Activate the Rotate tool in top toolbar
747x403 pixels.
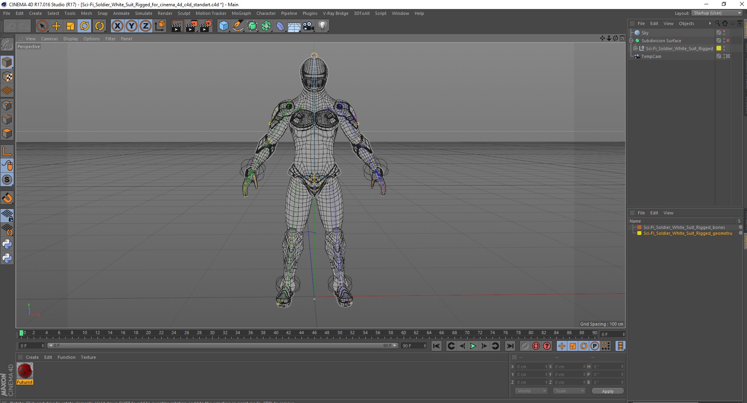pyautogui.click(x=85, y=26)
